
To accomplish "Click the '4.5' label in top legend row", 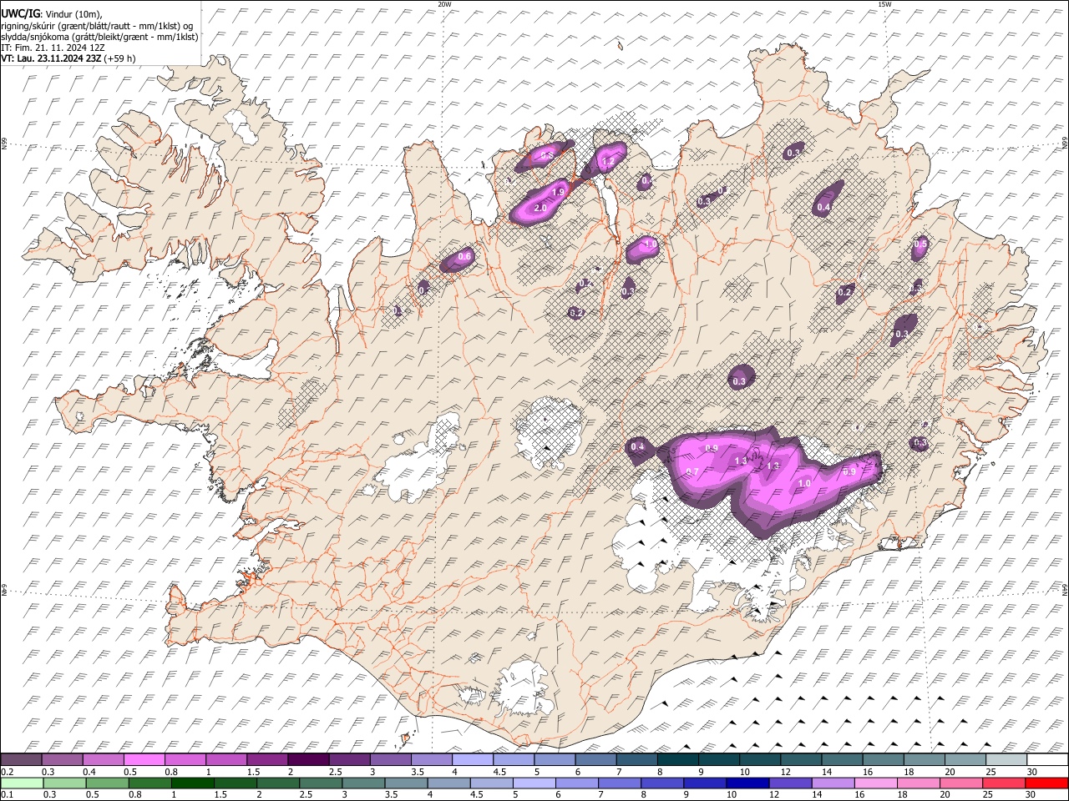I will tap(499, 772).
